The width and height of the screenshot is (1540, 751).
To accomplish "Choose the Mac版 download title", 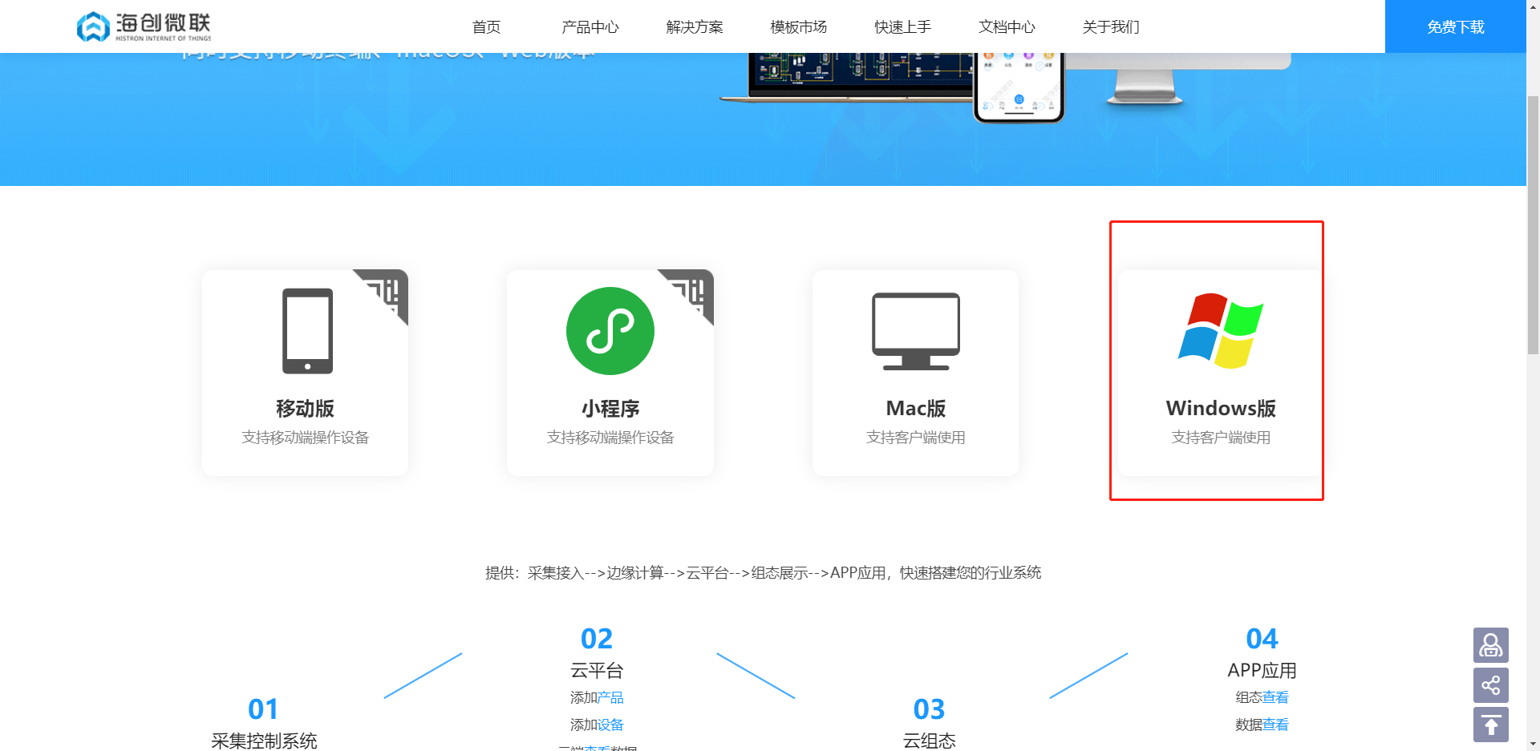I will [x=916, y=409].
